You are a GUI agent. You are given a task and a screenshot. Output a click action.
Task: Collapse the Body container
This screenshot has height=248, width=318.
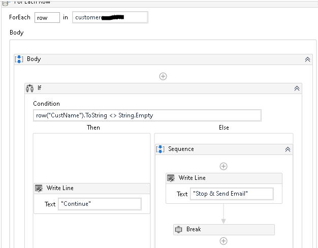pos(307,59)
